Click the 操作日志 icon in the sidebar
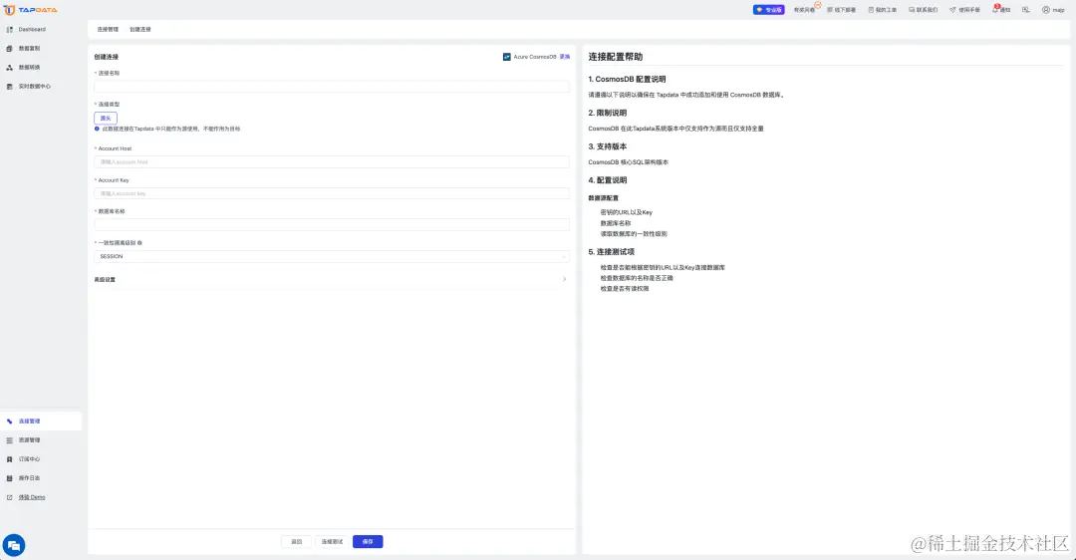1076x560 pixels. click(x=10, y=478)
